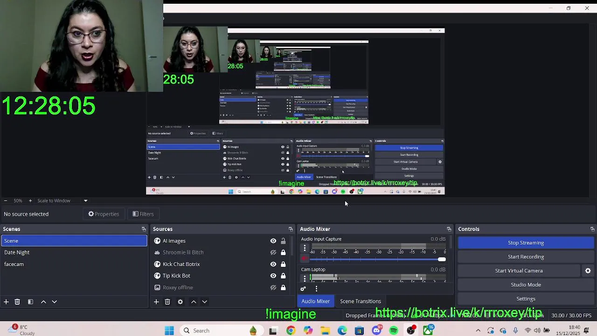
Task: Show the Roxey offline source
Action: click(x=273, y=287)
